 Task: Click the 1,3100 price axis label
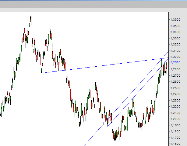[x=175, y=51]
